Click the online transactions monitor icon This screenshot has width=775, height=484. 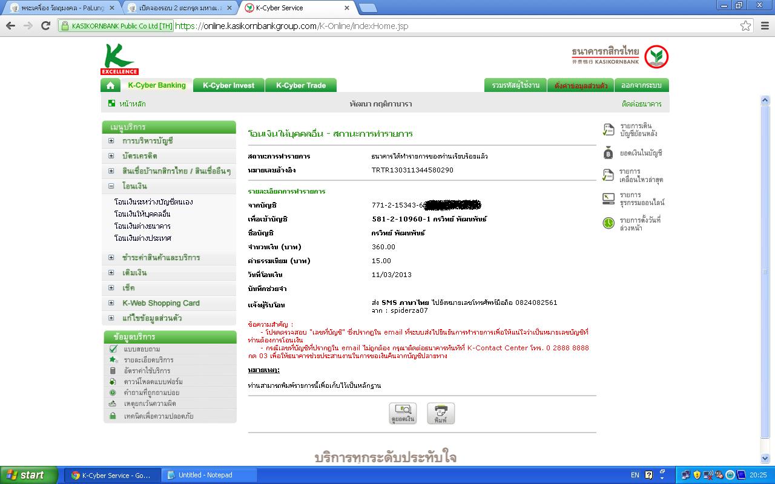point(608,198)
